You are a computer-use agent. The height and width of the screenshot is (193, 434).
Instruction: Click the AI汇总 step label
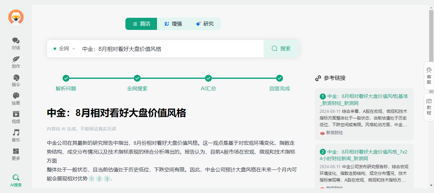point(208,89)
